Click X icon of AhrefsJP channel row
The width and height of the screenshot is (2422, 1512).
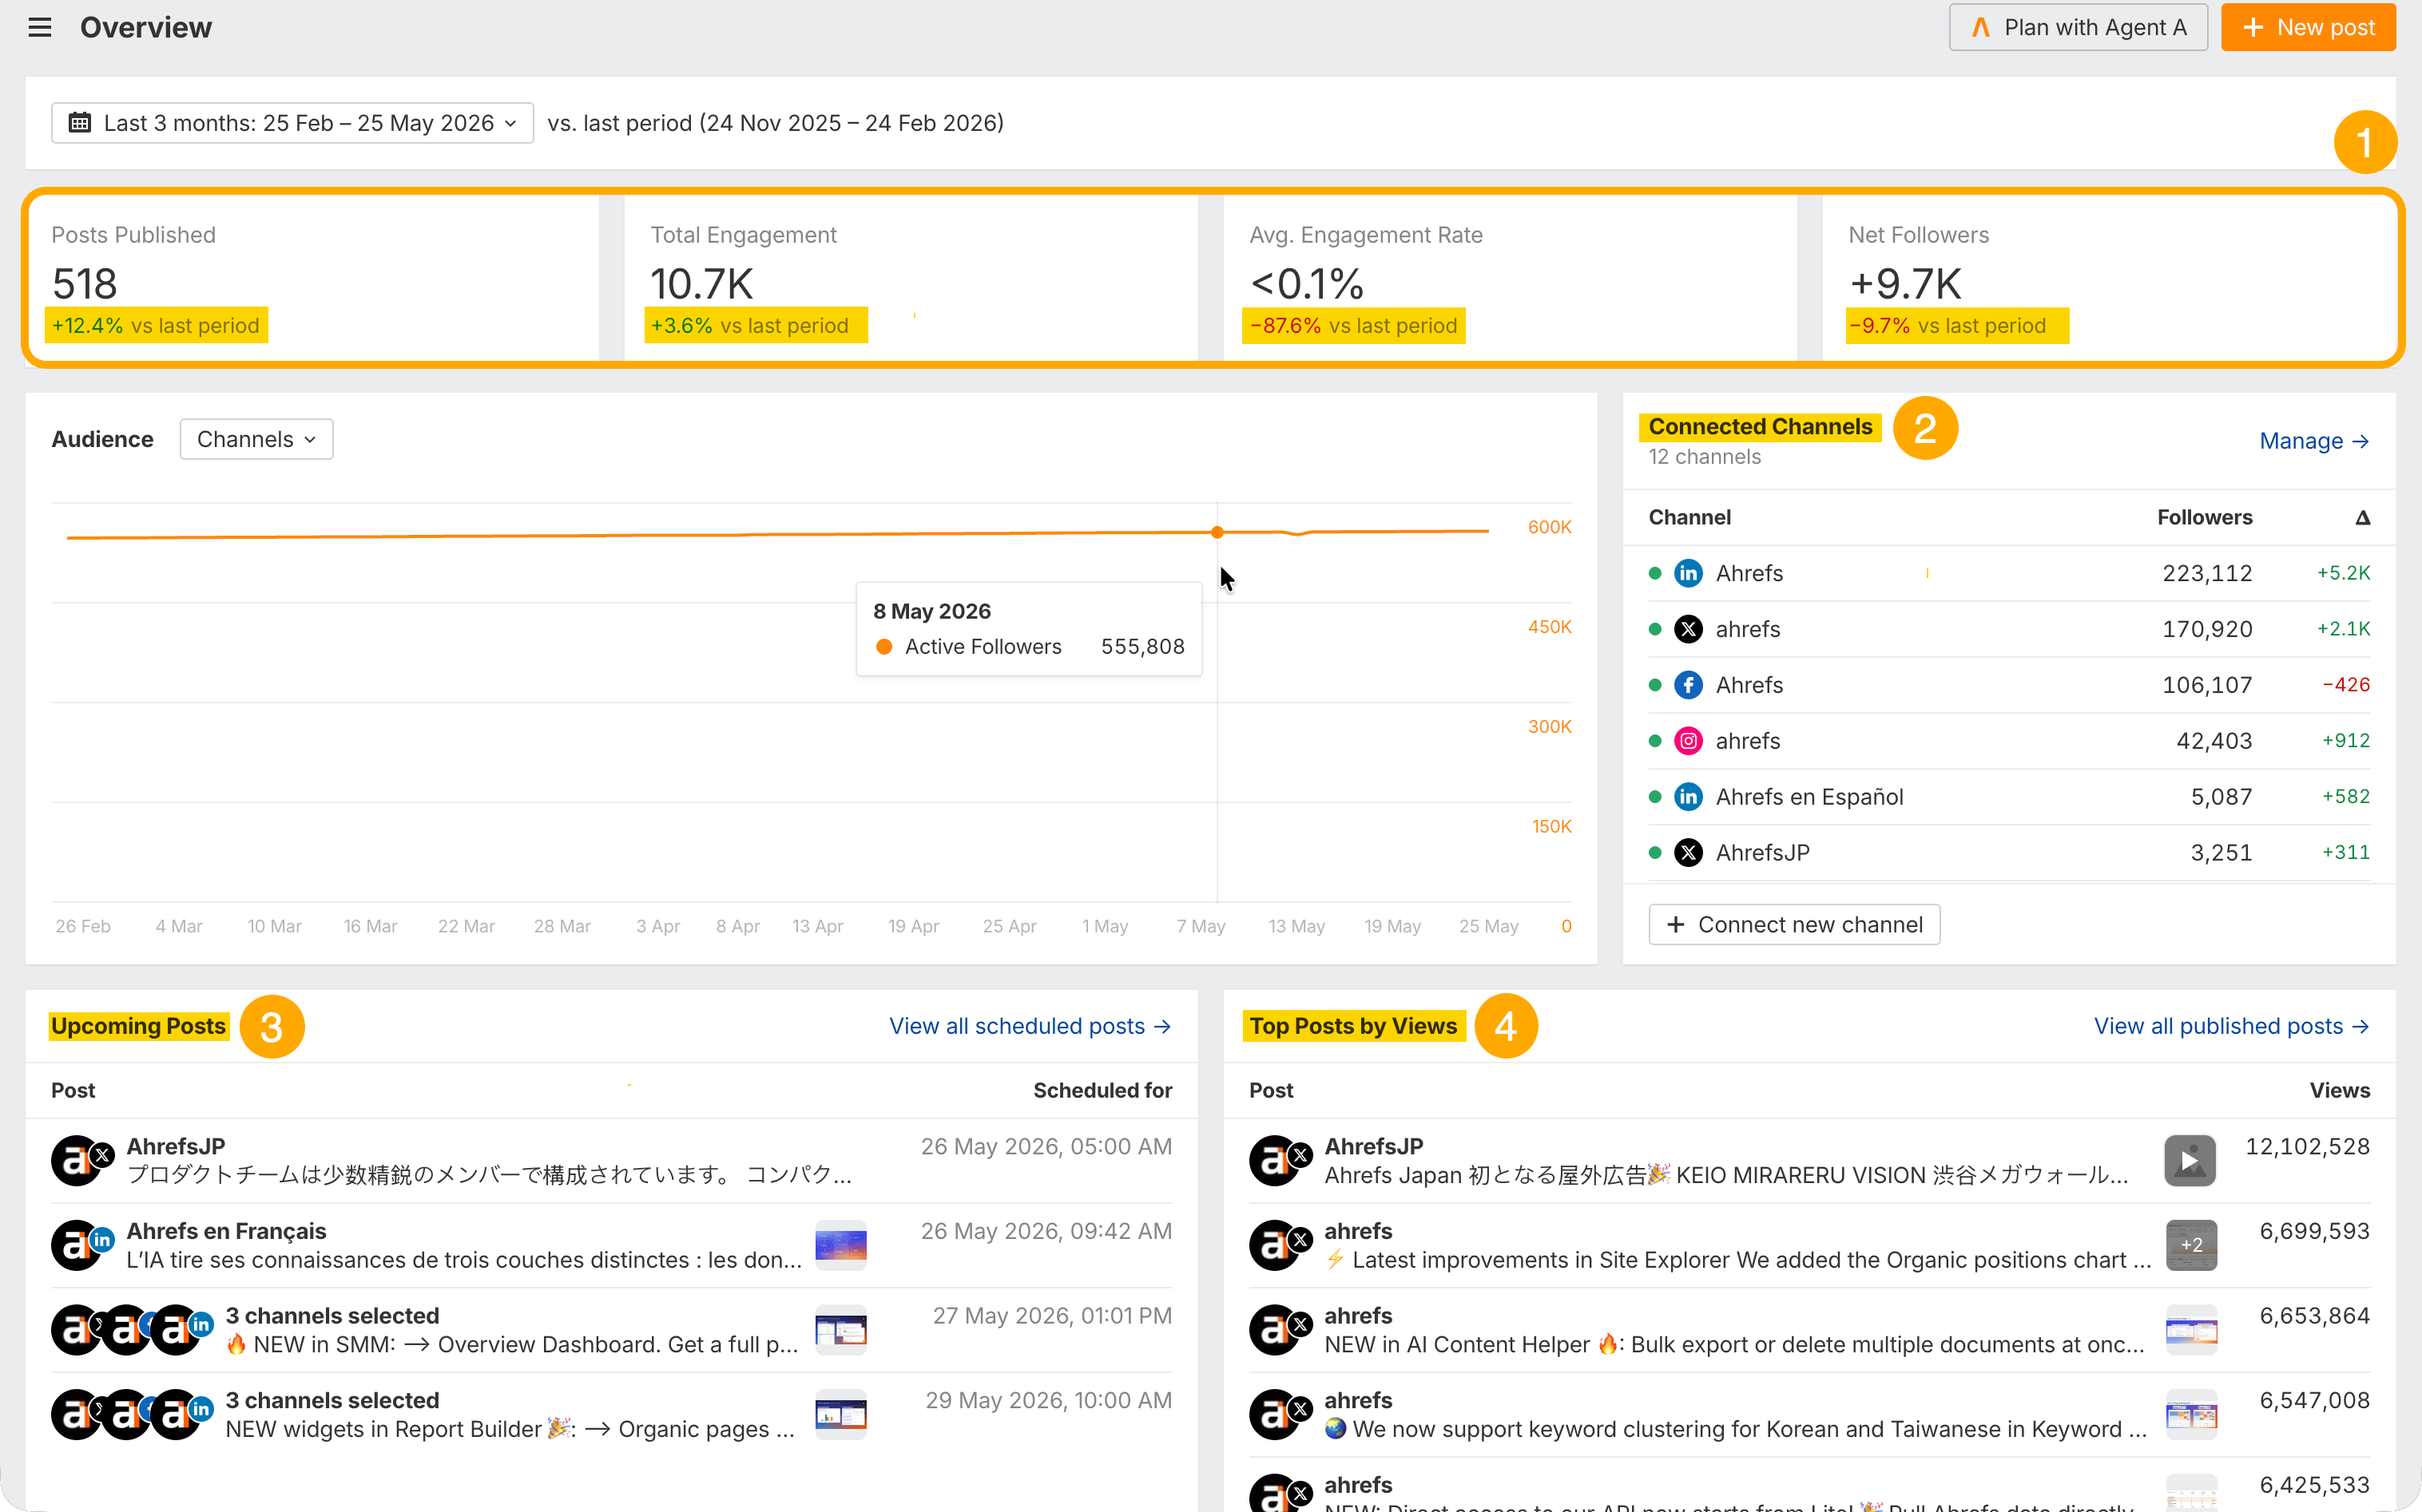pyautogui.click(x=1689, y=853)
